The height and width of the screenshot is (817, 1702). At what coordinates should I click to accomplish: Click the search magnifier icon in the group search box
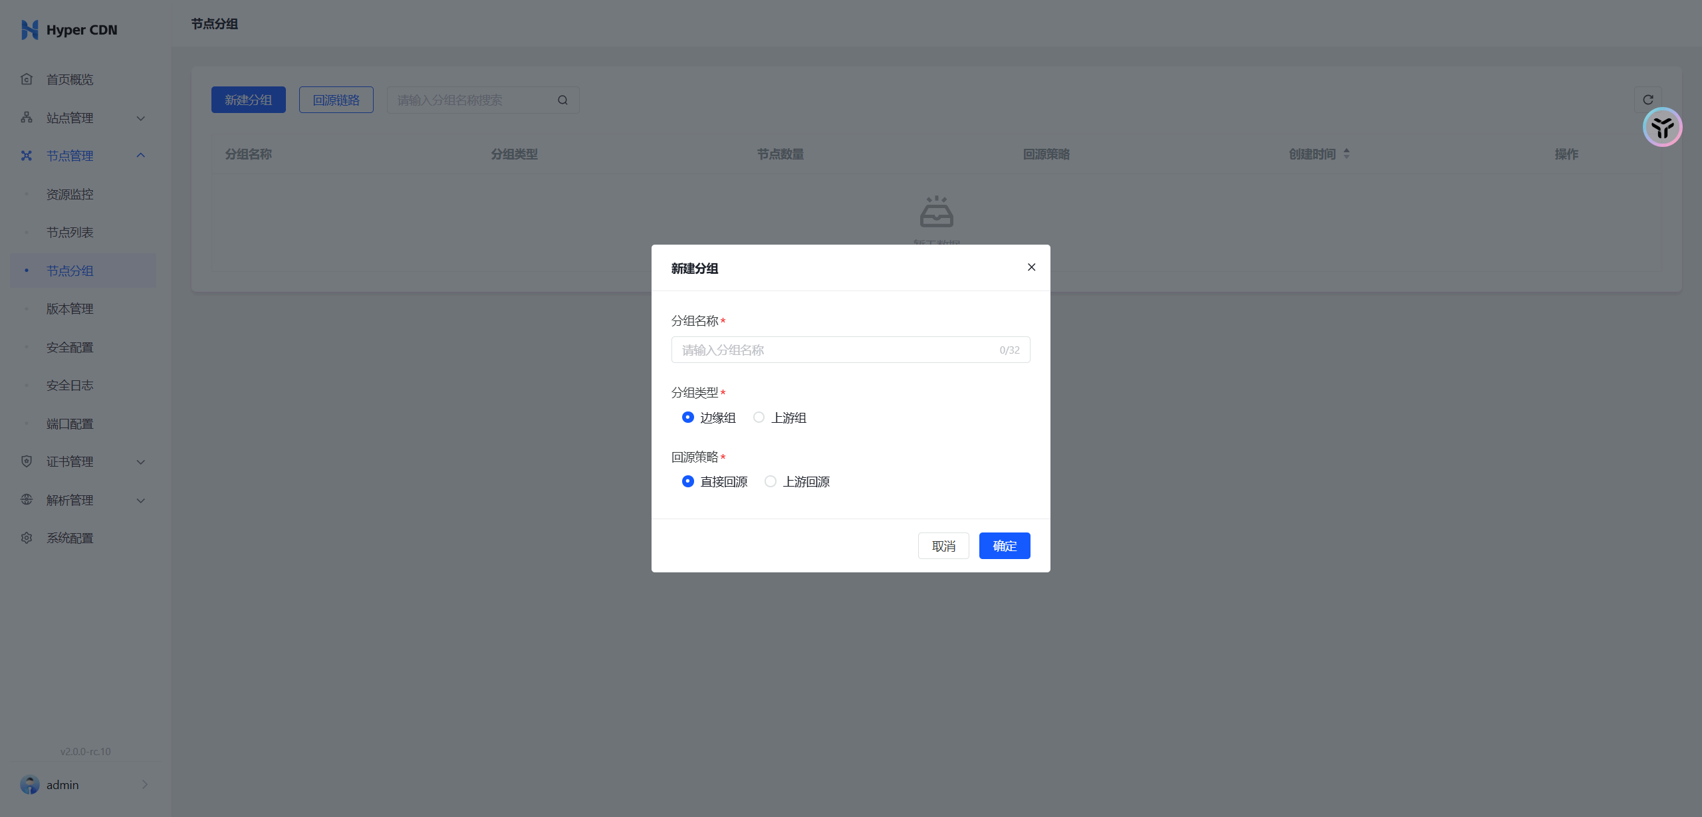tap(562, 100)
